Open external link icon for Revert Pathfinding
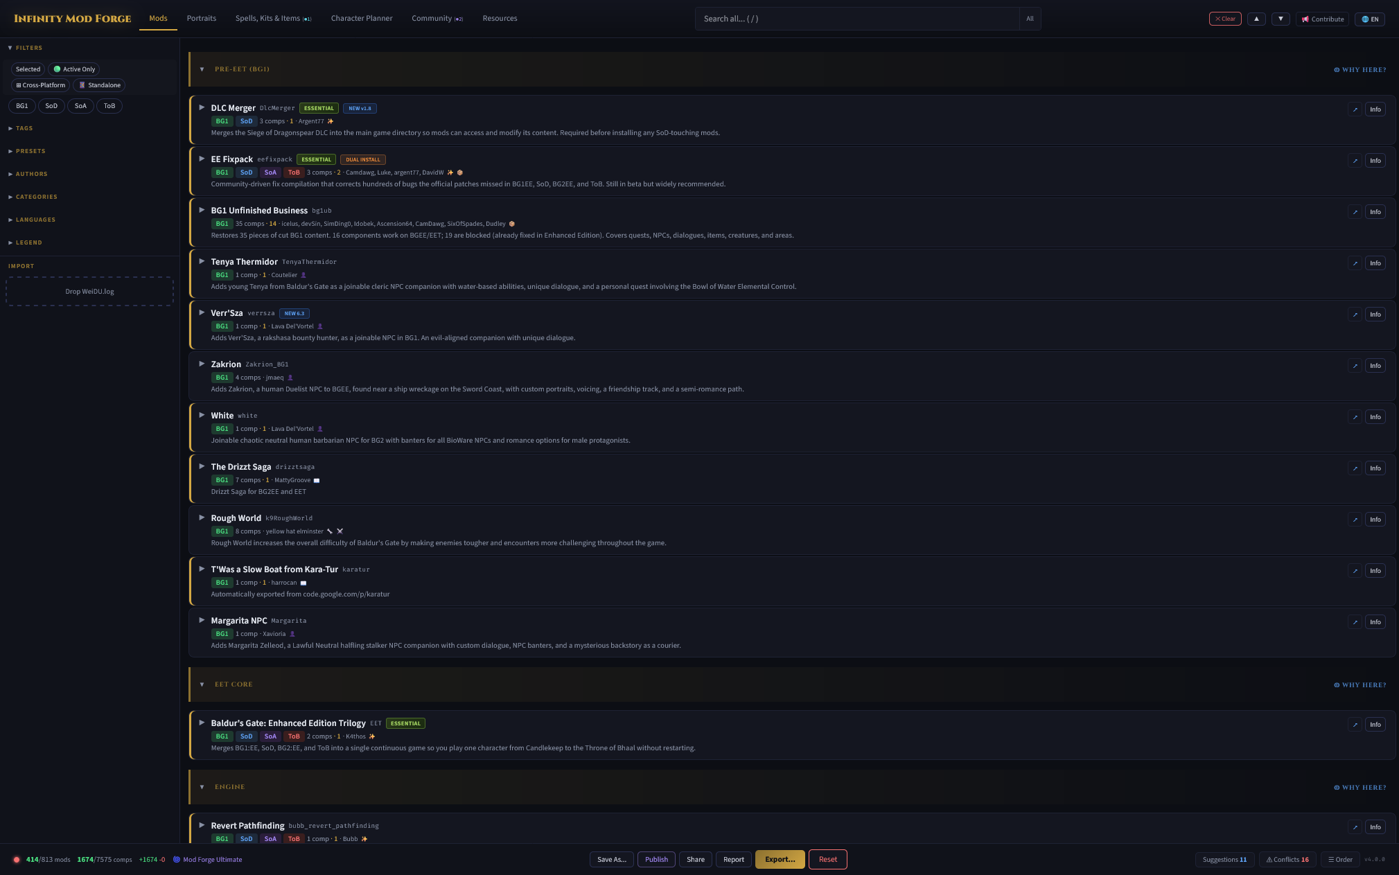 (x=1355, y=827)
